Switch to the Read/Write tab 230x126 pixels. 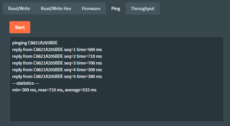tap(19, 8)
